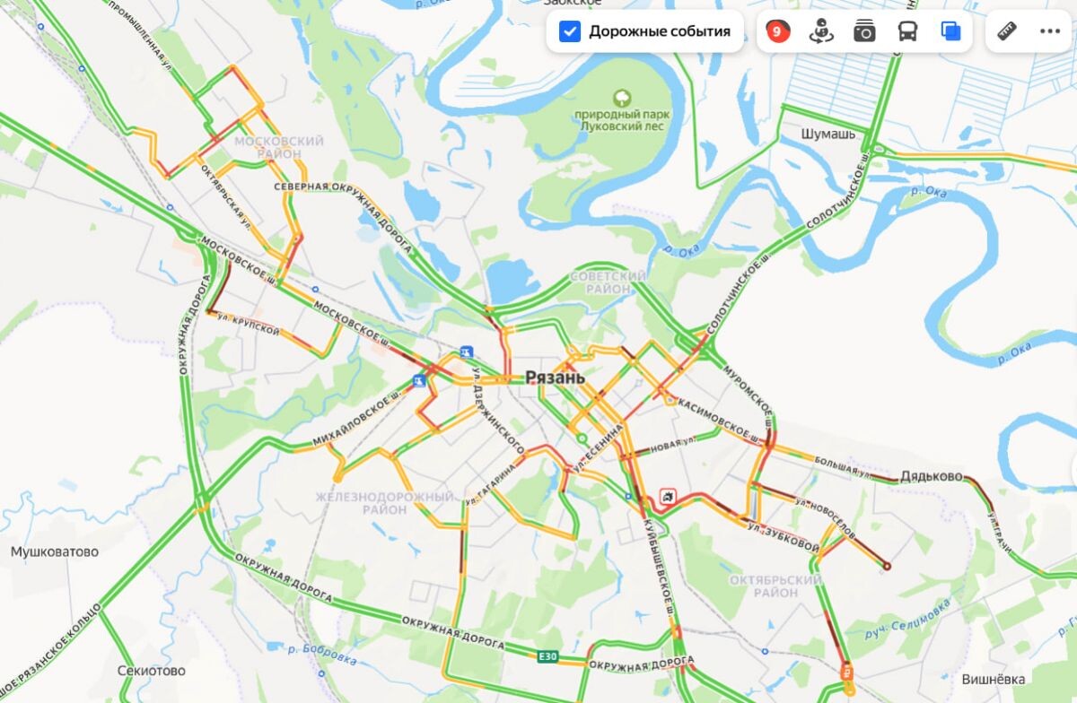1077x703 pixels.
Task: Open the map layers selector
Action: click(950, 31)
